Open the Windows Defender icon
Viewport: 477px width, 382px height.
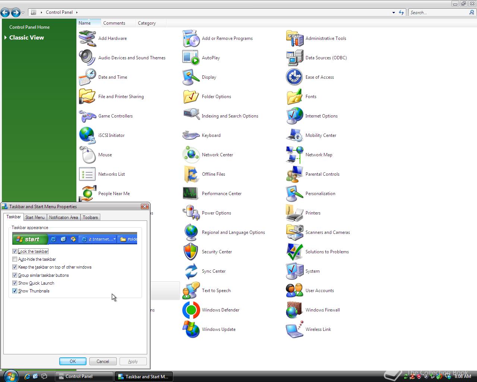(x=191, y=310)
